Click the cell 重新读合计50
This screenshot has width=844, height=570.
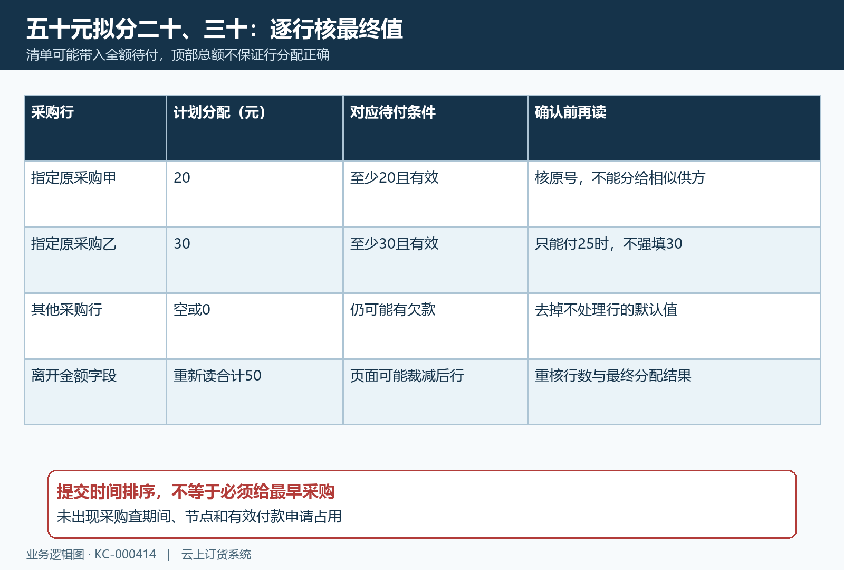click(x=217, y=376)
